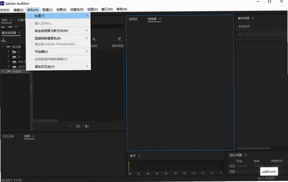Click the 基本声音 panel horizontal scrollbar
The height and width of the screenshot is (182, 288).
pyautogui.click(x=253, y=148)
